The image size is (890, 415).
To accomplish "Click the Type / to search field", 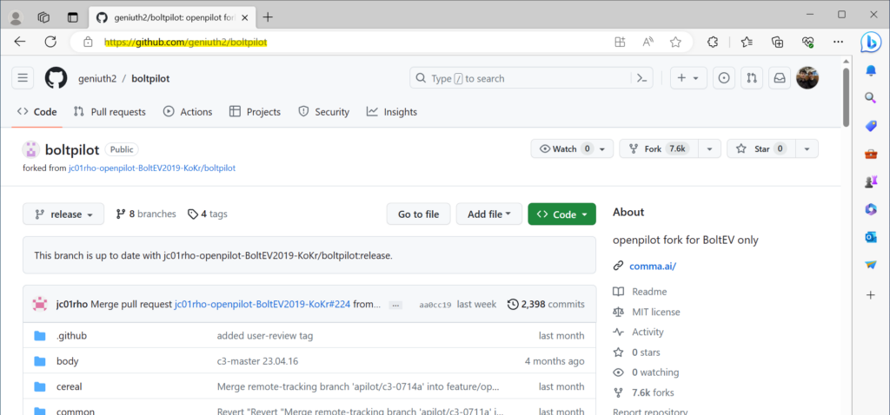I will (522, 78).
